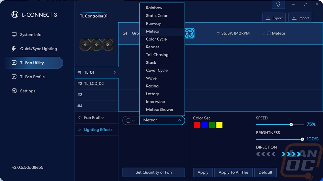Select controller #2 TL_LCD_02

pyautogui.click(x=96, y=84)
